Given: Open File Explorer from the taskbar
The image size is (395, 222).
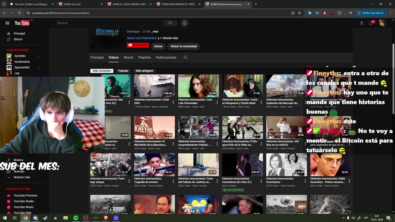Looking at the screenshot, I should tap(65, 218).
